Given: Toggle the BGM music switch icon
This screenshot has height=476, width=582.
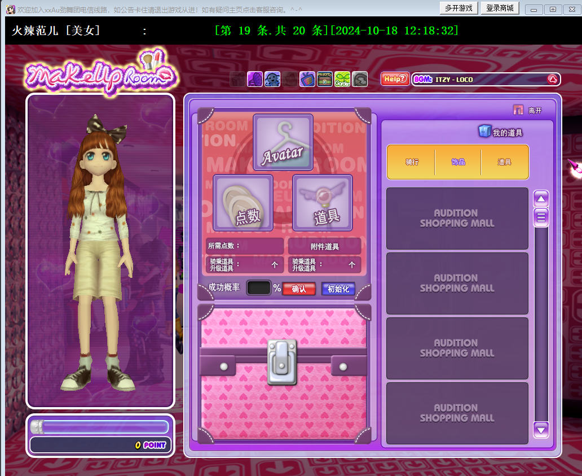Looking at the screenshot, I should 552,80.
